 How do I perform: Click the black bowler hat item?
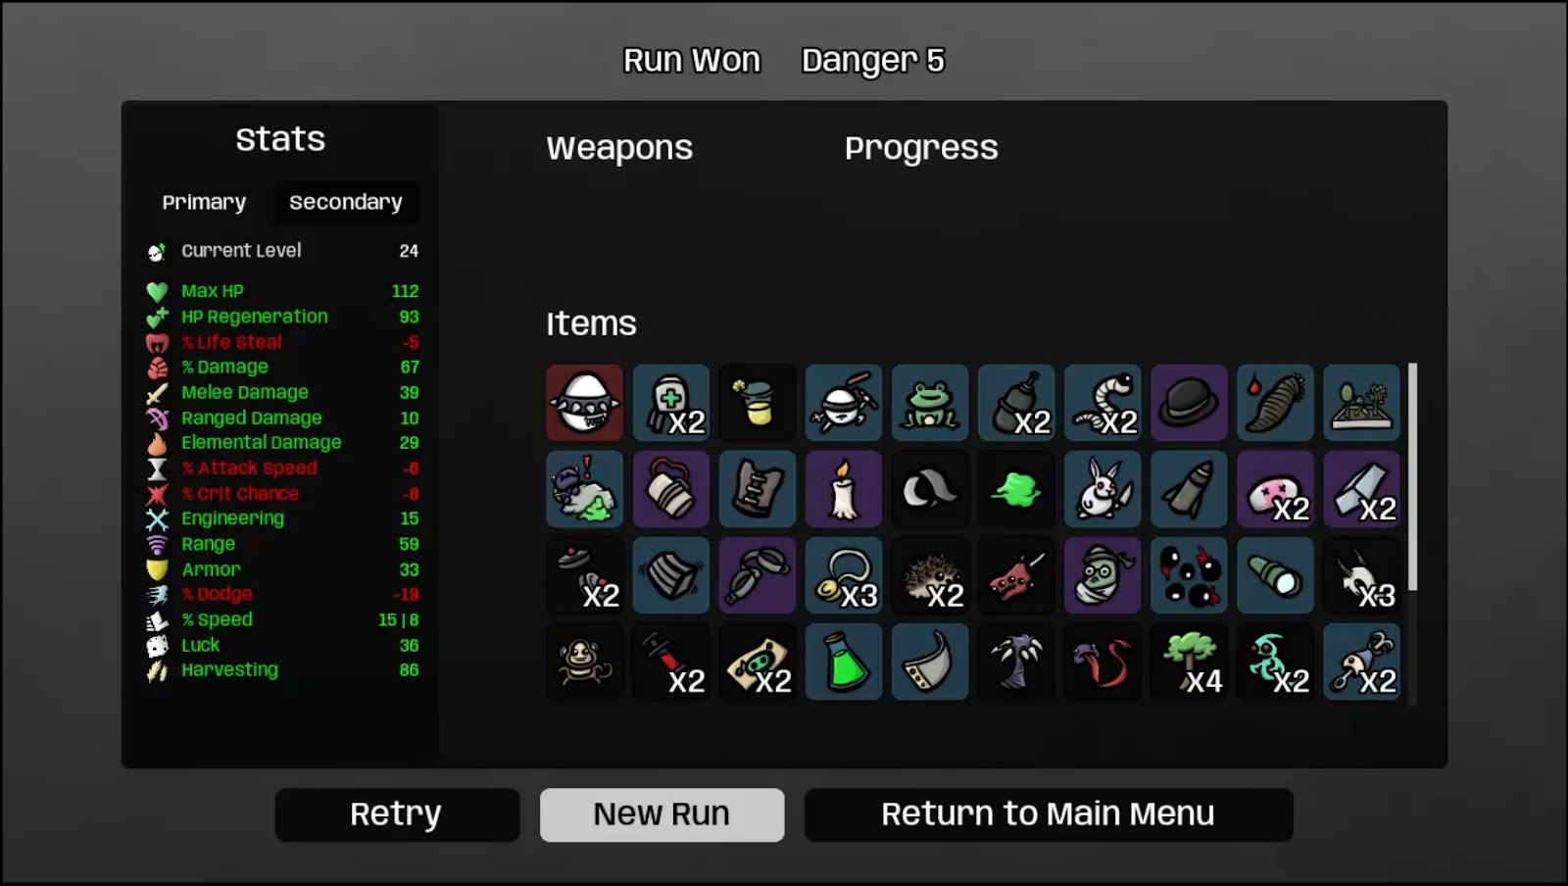1189,403
